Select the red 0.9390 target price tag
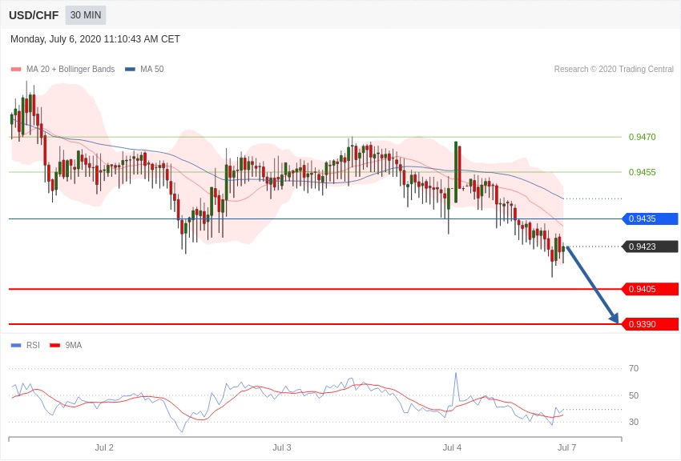Viewport: 681px width, 461px height. (650, 324)
